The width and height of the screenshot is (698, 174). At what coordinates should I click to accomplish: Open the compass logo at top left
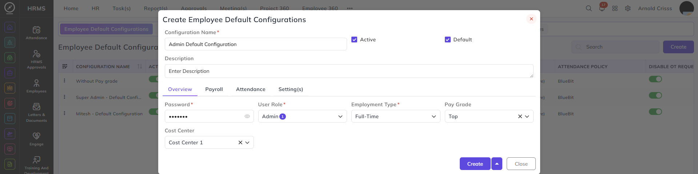point(9,8)
